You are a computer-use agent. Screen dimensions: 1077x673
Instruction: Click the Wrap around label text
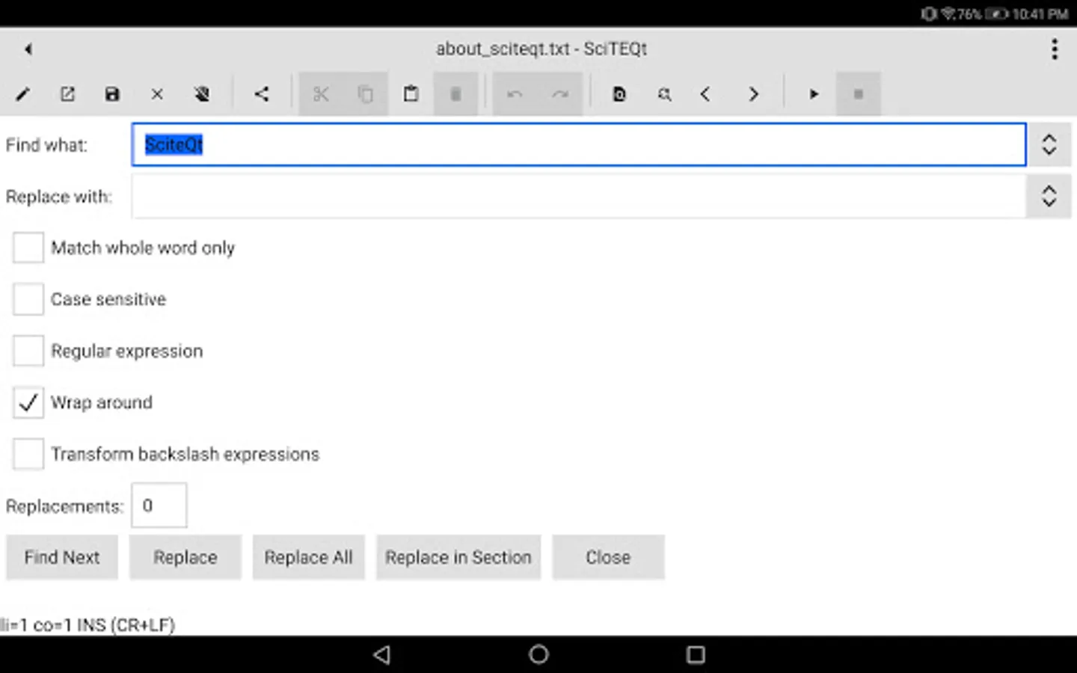click(x=102, y=402)
